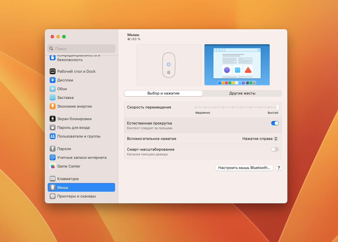The image size is (338, 242).
Task: Switch to Другие жесты tab
Action: click(x=242, y=93)
